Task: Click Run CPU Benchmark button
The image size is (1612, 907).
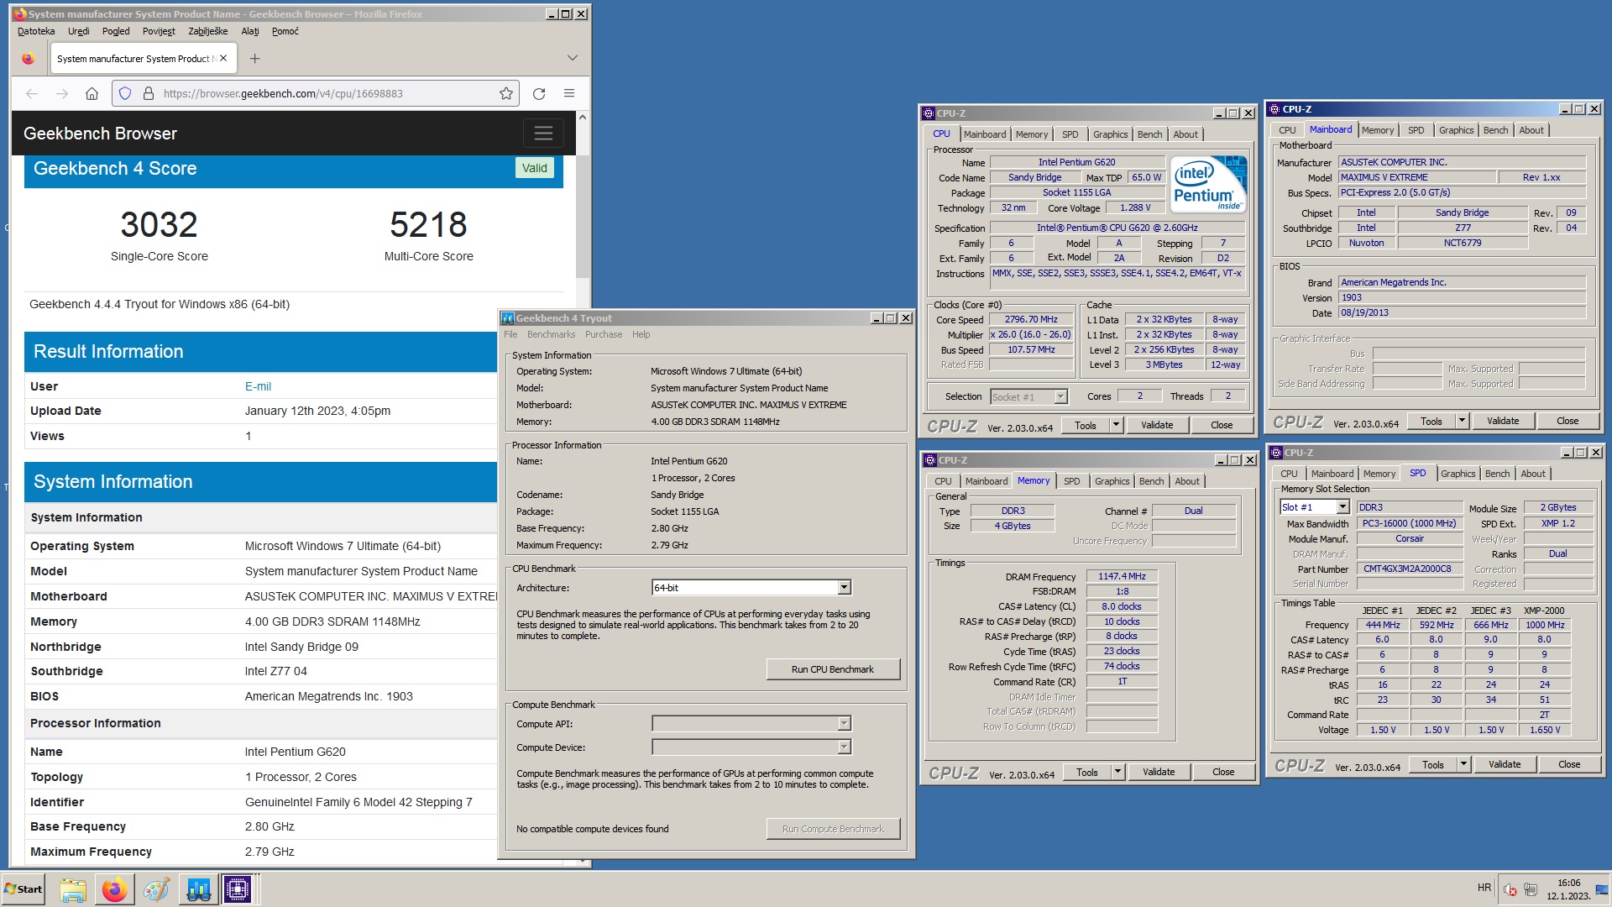Action: click(833, 669)
